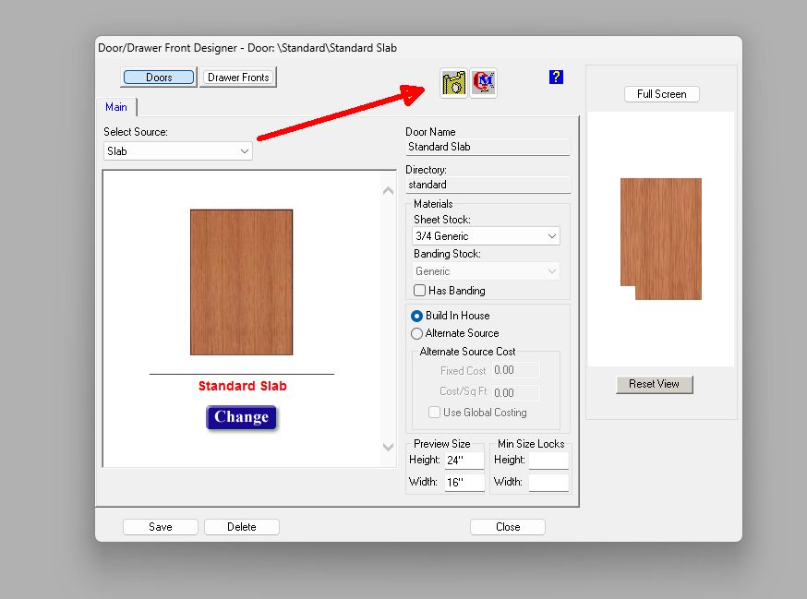
Task: Switch to the Main tab
Action: [116, 107]
